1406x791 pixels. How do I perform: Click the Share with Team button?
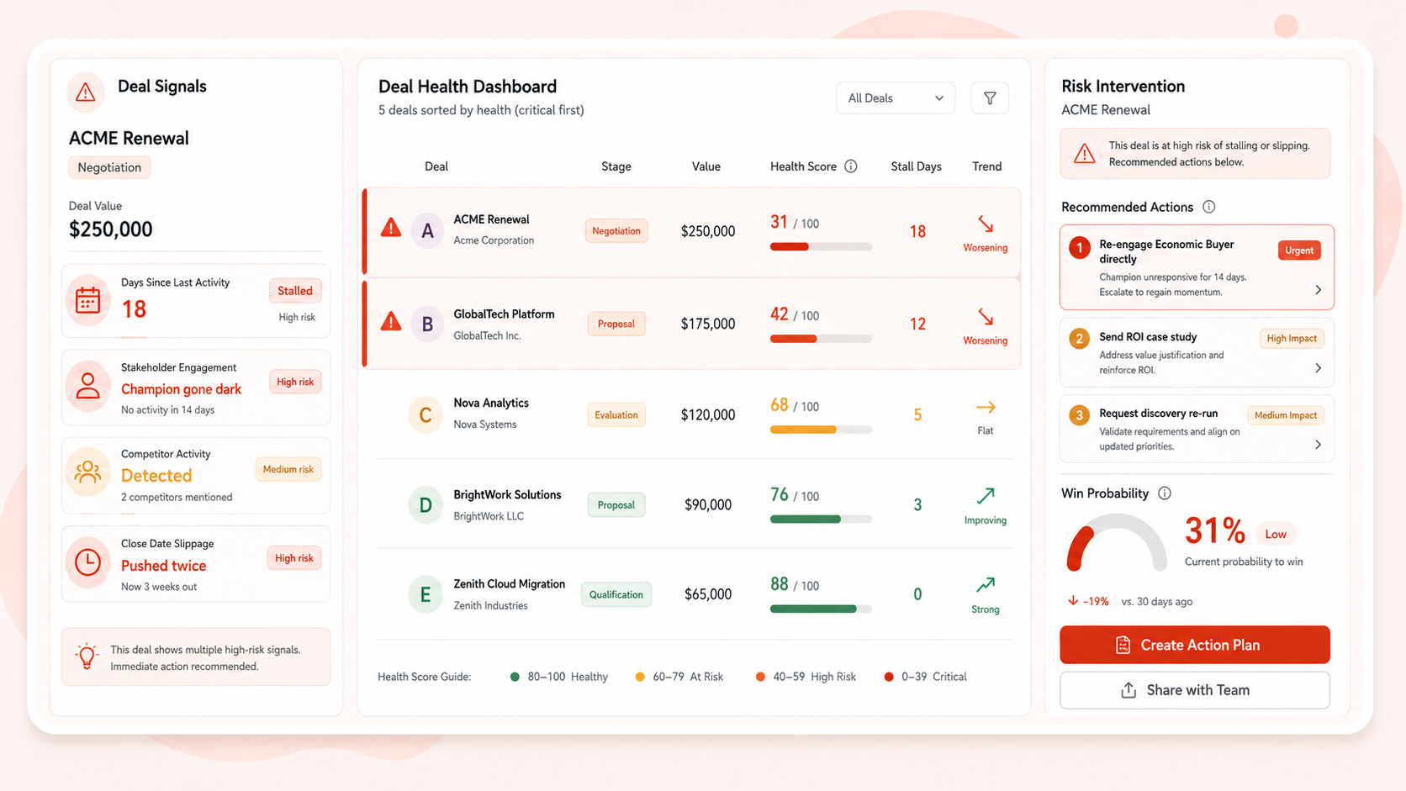(x=1195, y=690)
